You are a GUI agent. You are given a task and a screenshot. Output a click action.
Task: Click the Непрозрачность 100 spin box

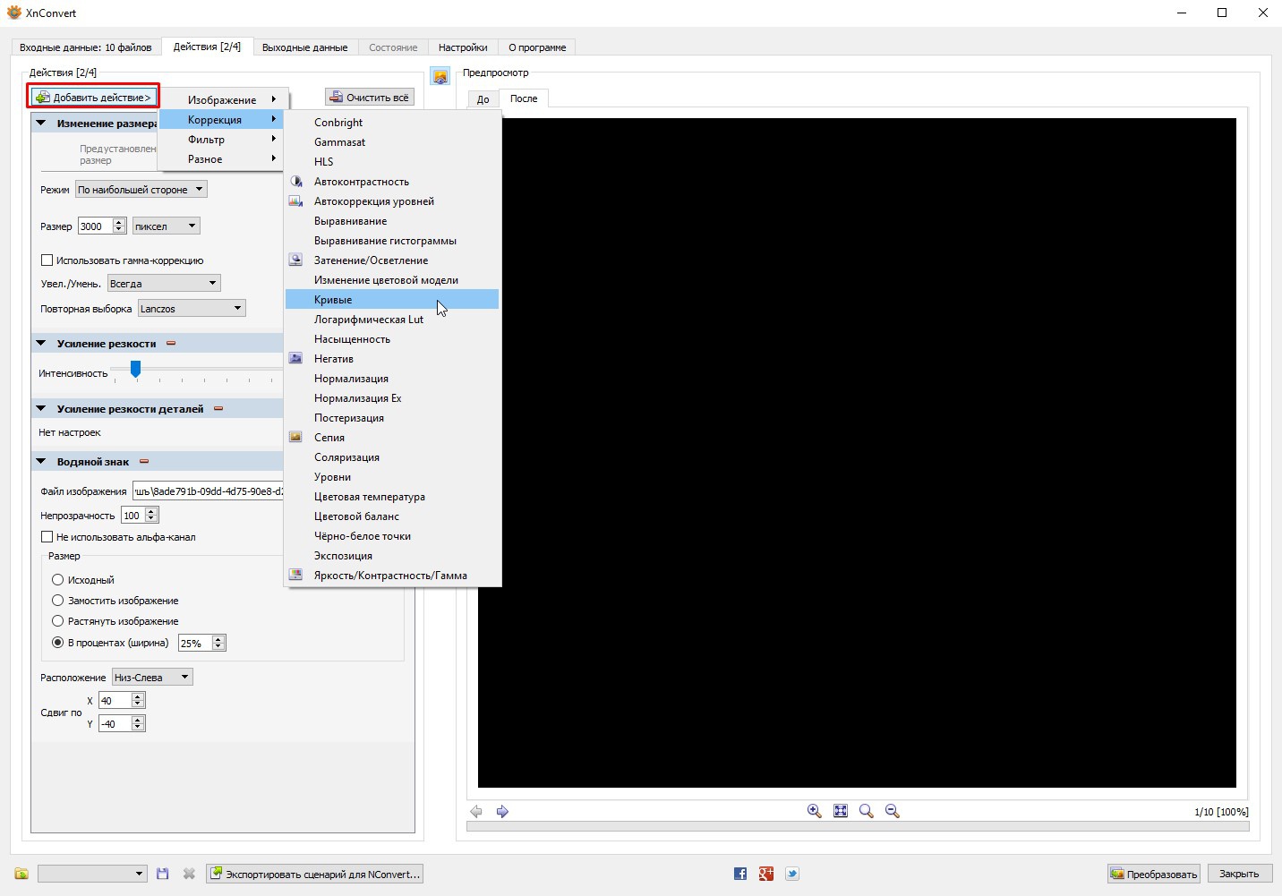pyautogui.click(x=140, y=515)
